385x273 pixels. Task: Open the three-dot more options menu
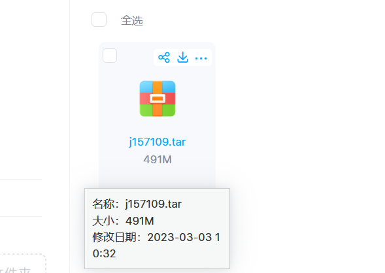click(201, 58)
